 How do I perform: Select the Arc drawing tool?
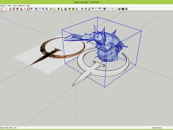click(x=3, y=9)
